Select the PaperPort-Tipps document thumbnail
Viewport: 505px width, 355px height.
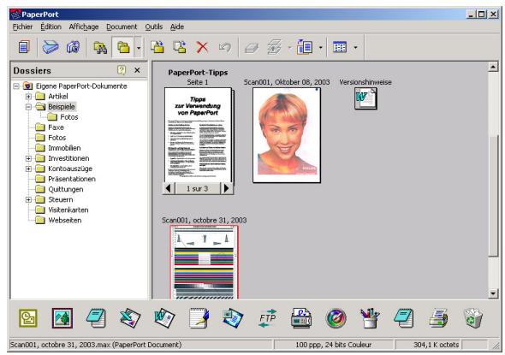click(x=199, y=135)
